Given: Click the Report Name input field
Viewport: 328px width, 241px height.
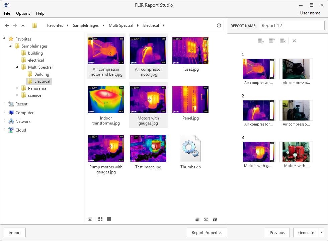Looking at the screenshot, I should coord(292,25).
